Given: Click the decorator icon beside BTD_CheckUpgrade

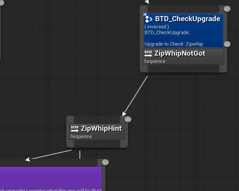Looking at the screenshot, I should 149,19.
